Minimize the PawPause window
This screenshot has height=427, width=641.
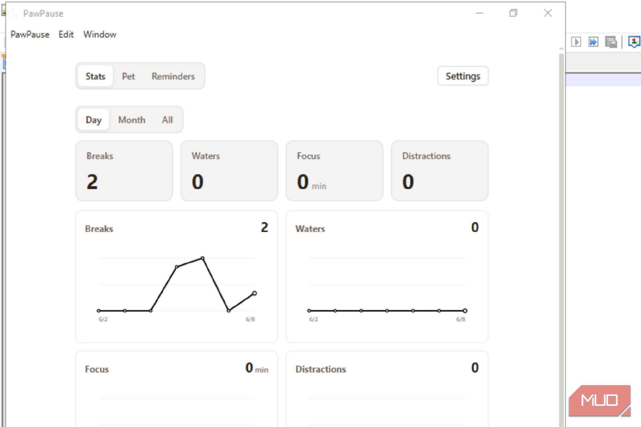click(480, 13)
